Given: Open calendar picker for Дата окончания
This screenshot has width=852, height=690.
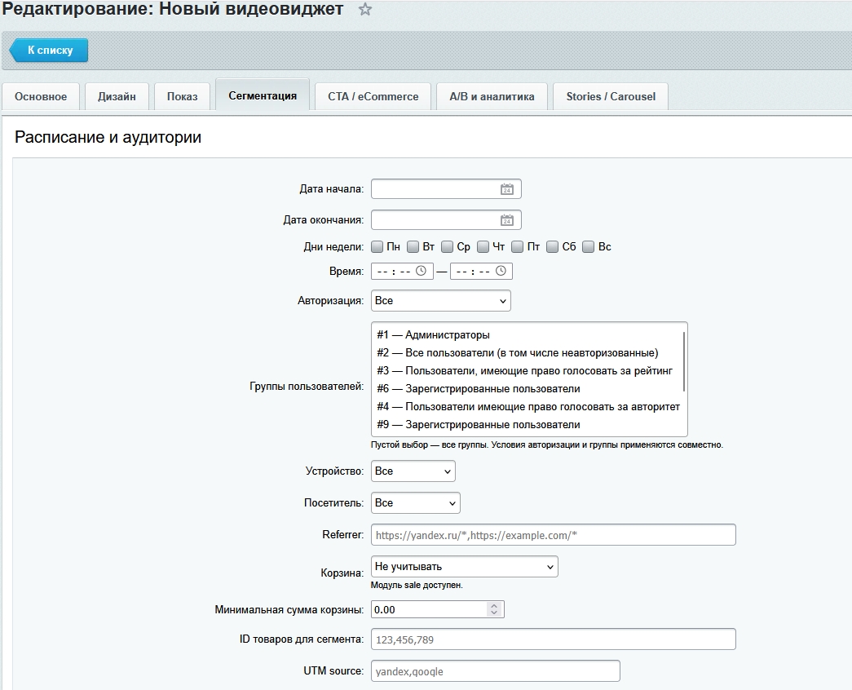Looking at the screenshot, I should coord(506,220).
